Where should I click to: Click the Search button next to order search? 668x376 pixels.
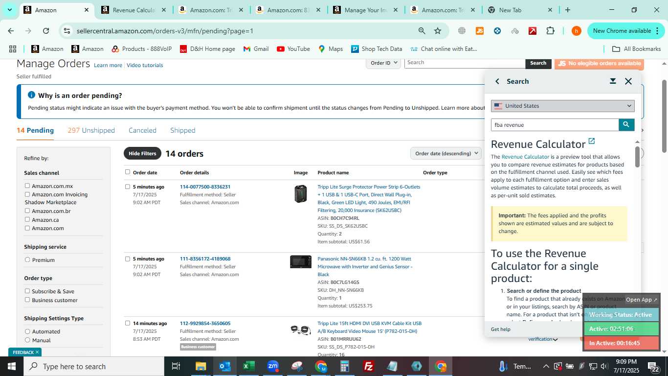point(538,63)
